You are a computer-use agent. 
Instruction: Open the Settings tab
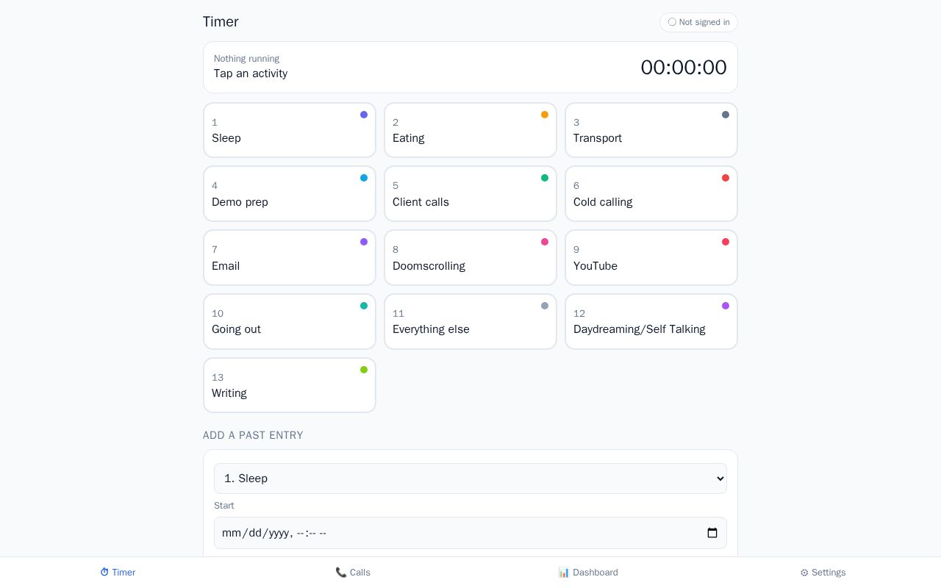[x=823, y=573]
